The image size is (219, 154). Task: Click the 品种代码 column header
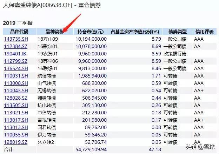19,32
